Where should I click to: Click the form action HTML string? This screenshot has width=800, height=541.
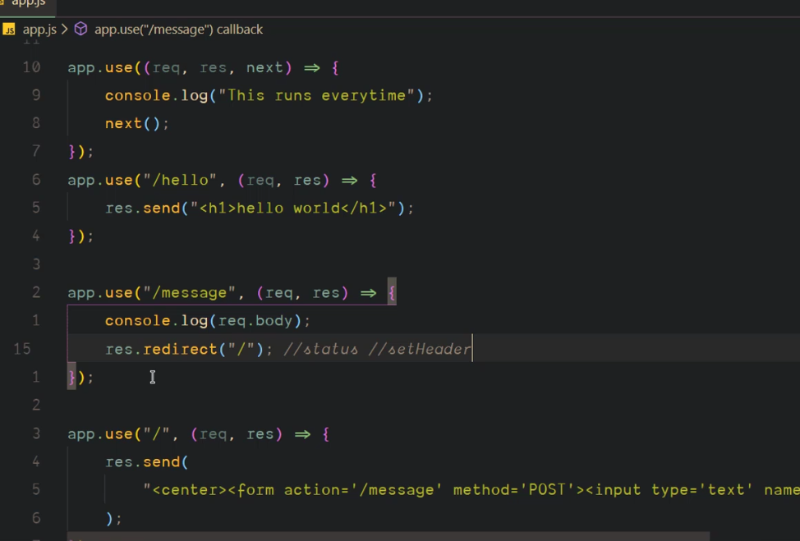point(470,490)
